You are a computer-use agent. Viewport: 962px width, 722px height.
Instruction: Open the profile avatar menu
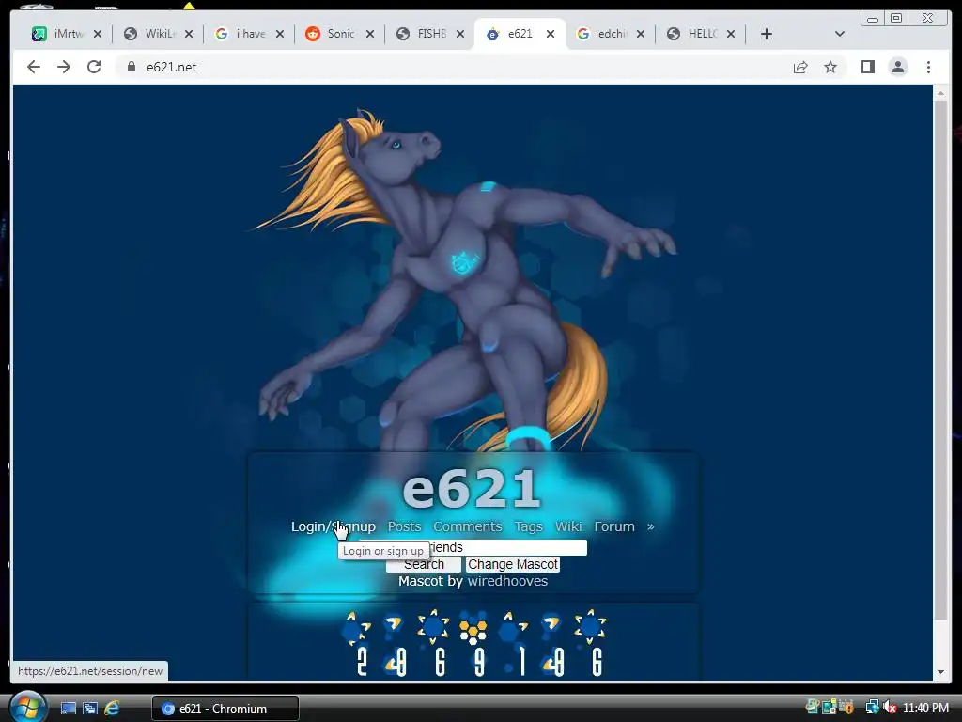click(x=897, y=67)
